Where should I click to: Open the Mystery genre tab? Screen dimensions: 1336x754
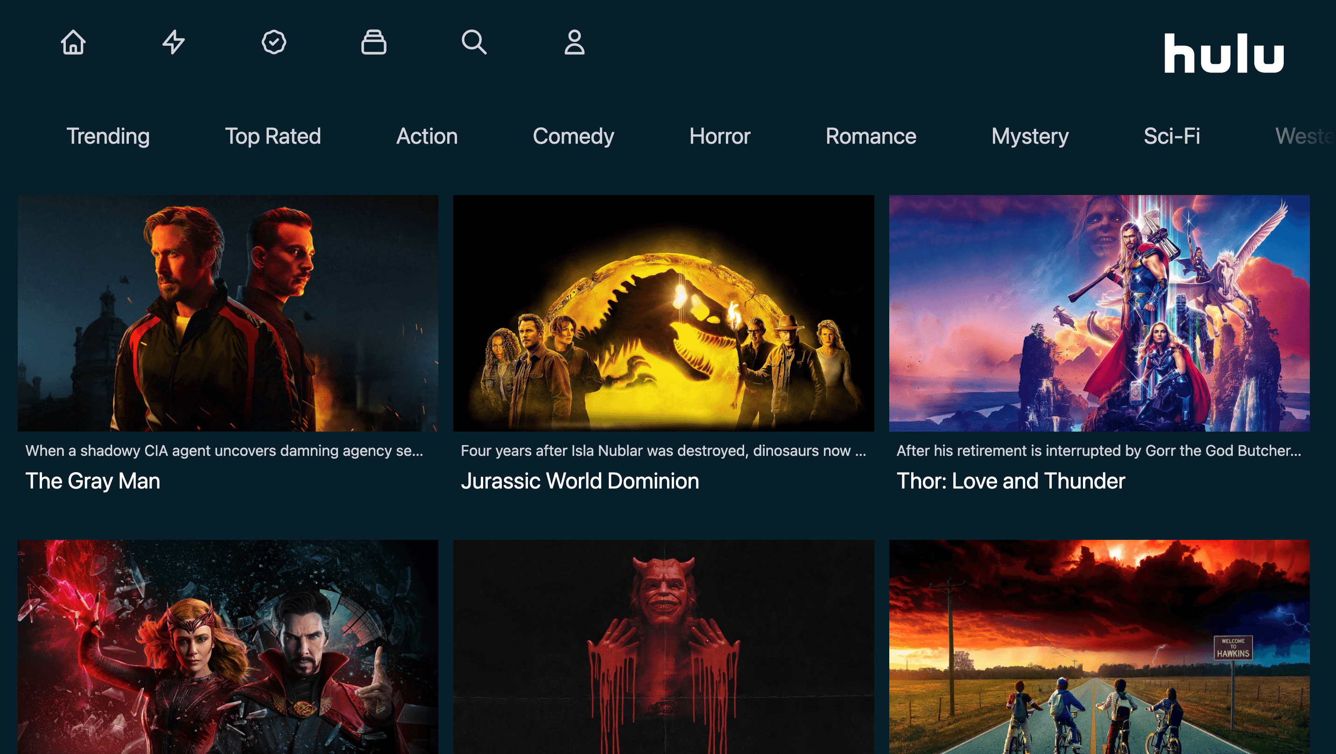click(1030, 136)
